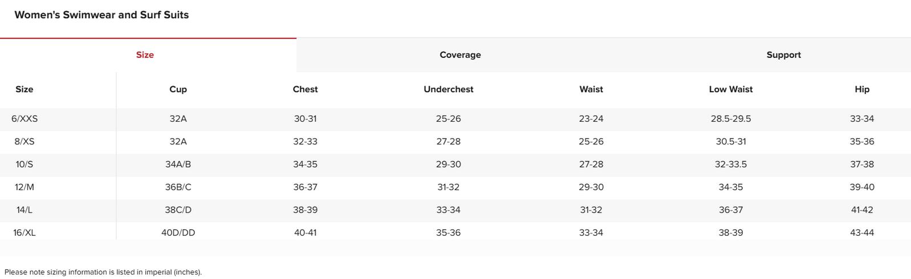Click the Waist column header
Viewport: 911px width, 279px height.
[591, 89]
